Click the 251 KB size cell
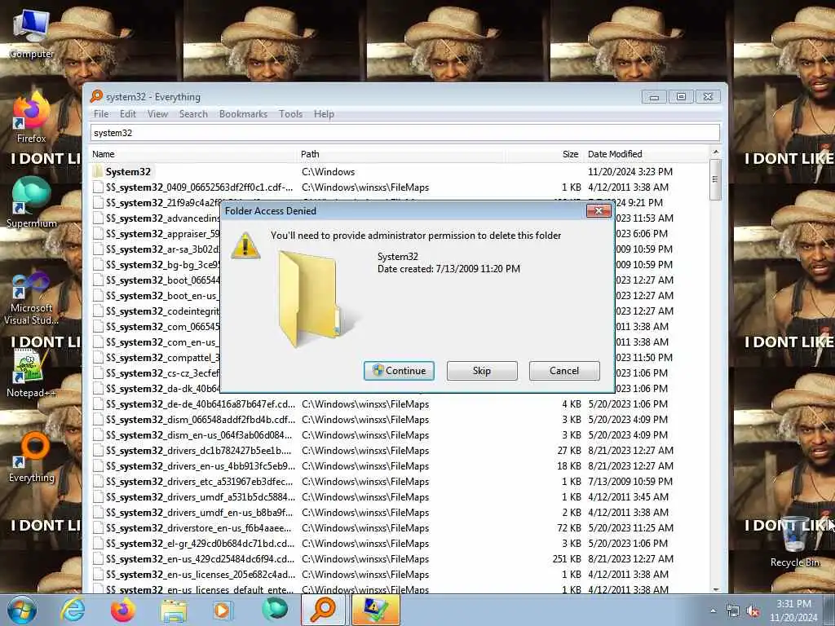This screenshot has width=835, height=626. (x=567, y=559)
